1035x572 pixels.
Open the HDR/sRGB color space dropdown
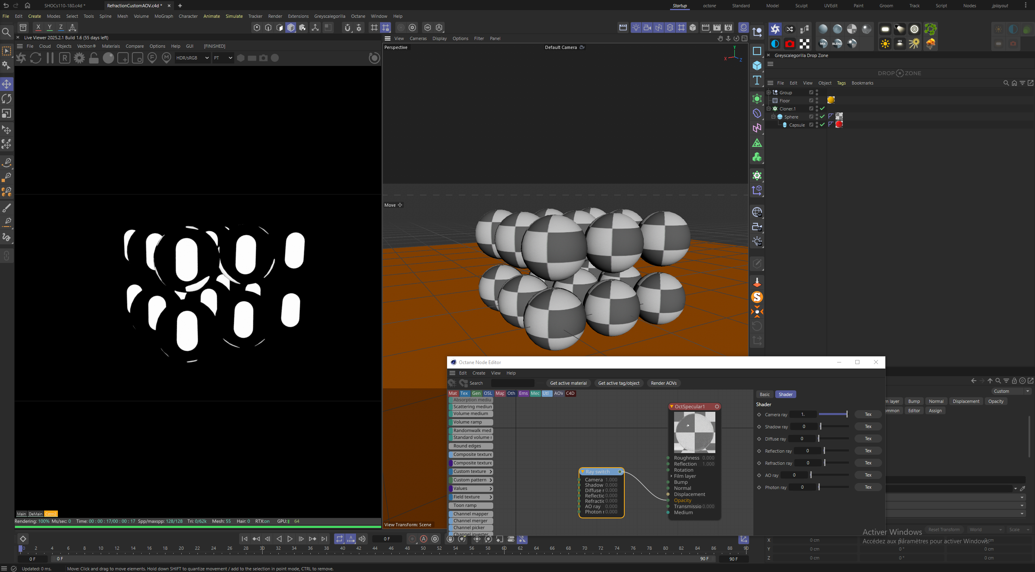coord(192,58)
